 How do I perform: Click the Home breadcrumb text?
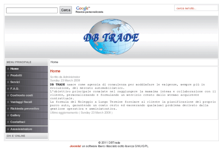[54, 62]
